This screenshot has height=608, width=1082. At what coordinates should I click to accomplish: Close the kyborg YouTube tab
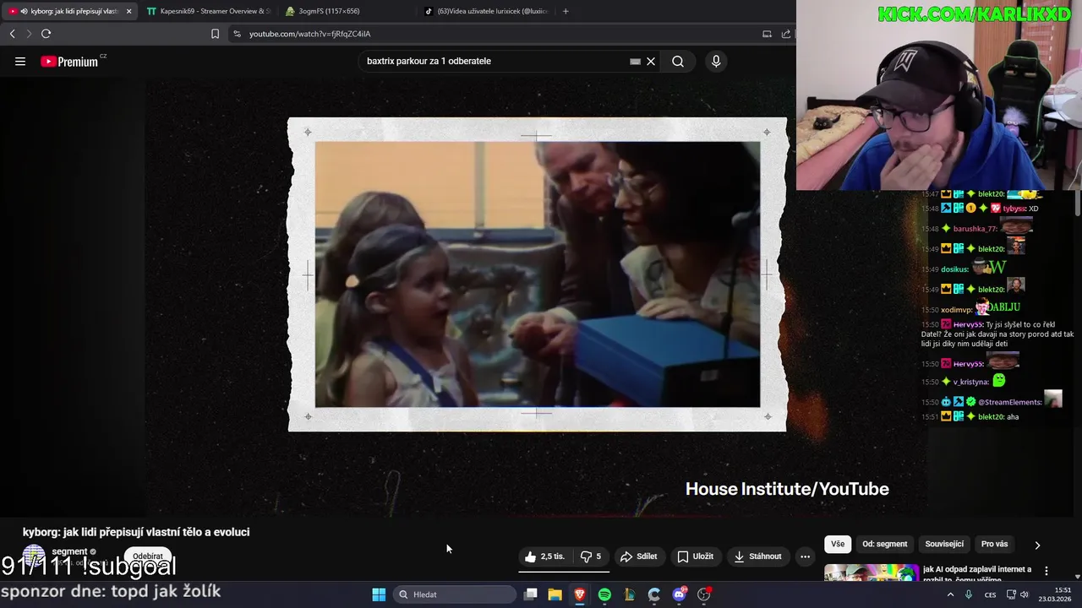pos(128,11)
